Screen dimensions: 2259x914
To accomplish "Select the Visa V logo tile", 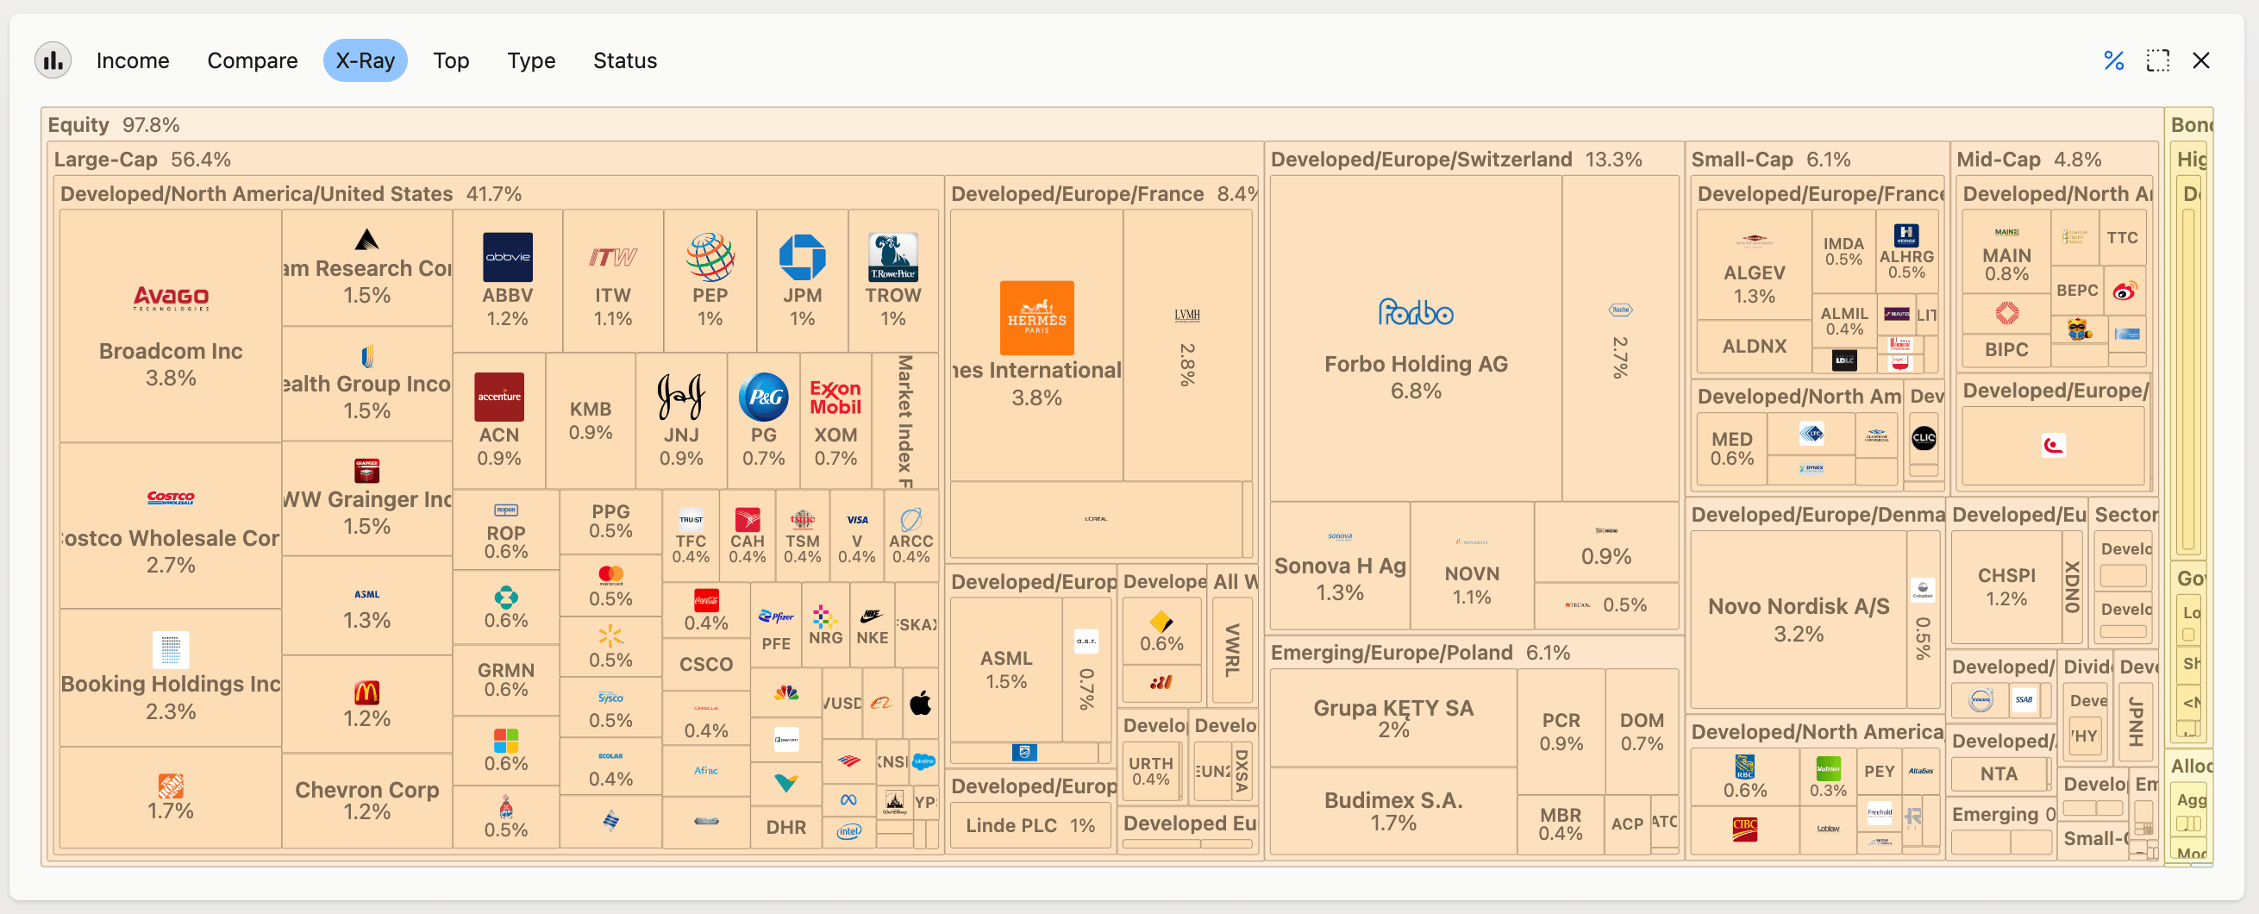I will coord(857,536).
